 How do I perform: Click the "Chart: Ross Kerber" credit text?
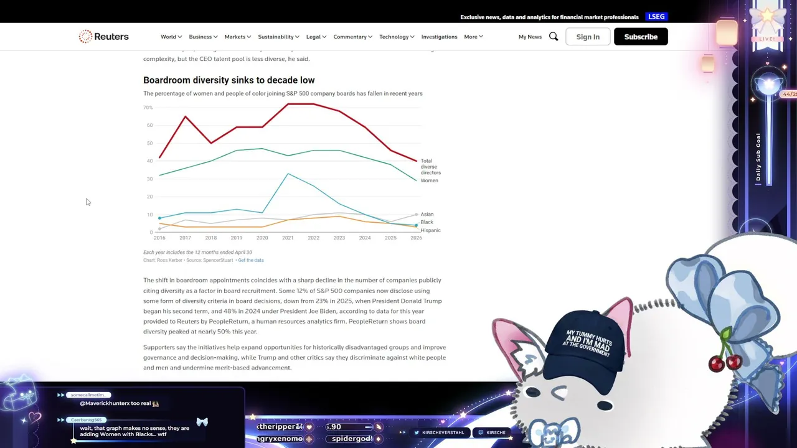pyautogui.click(x=164, y=260)
